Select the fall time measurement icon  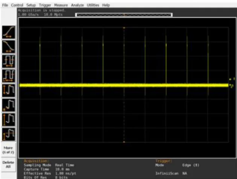click(x=9, y=47)
